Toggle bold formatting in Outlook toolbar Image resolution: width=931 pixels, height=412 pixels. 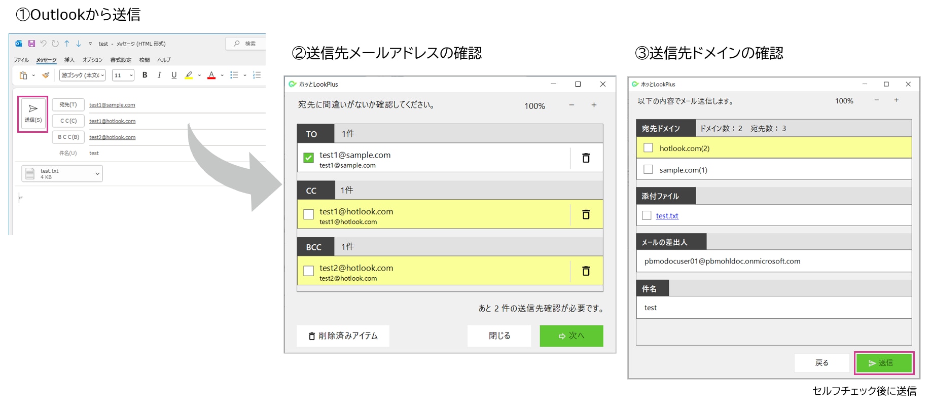pyautogui.click(x=145, y=75)
